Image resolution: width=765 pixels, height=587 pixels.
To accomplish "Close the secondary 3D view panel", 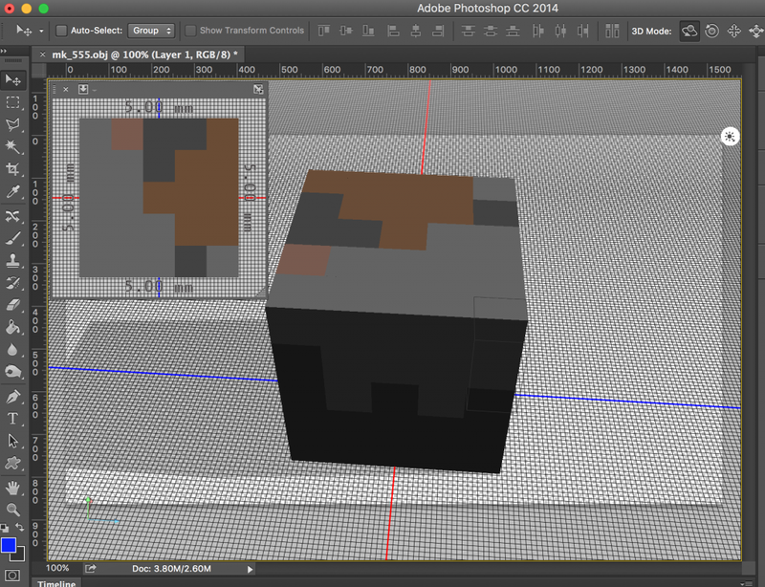I will (65, 89).
